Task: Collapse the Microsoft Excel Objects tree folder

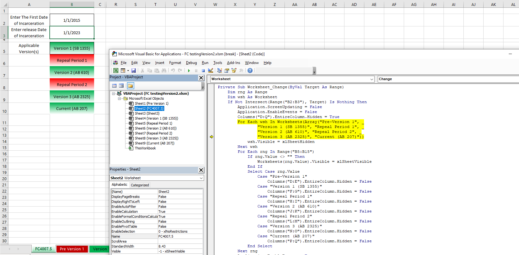Action: click(x=120, y=98)
